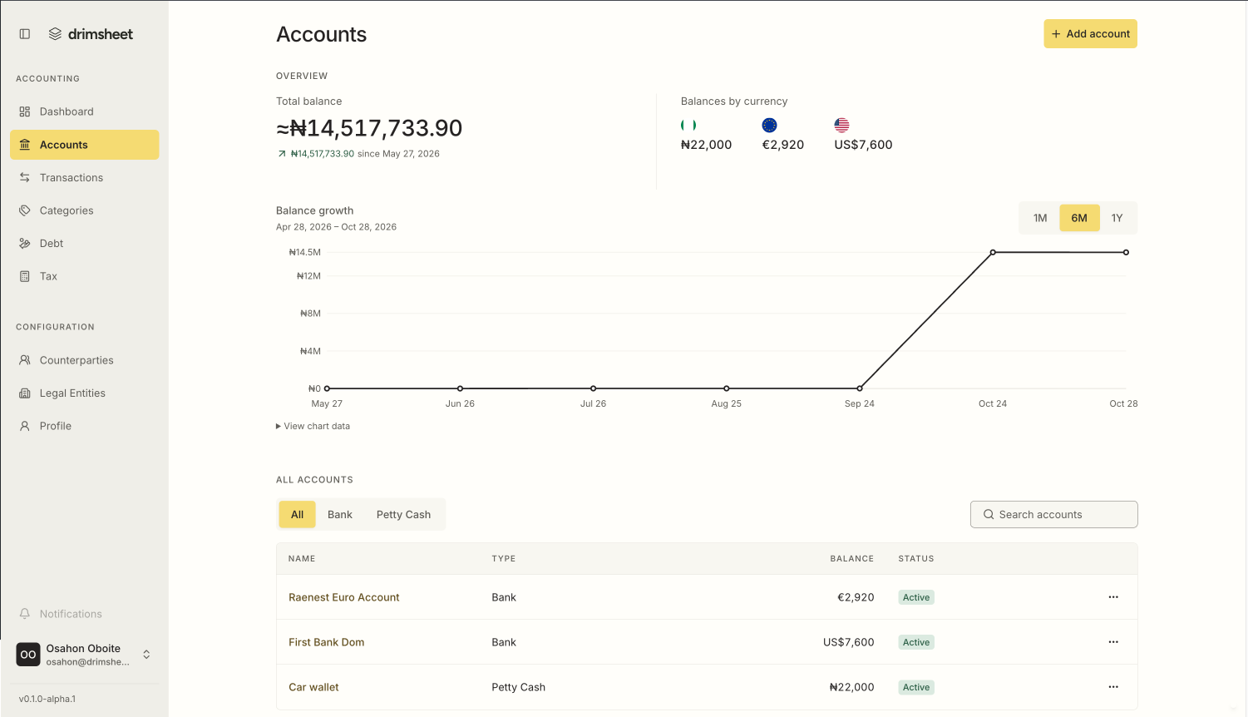Screen dimensions: 1248x717
Task: Switch chart range to 1Y
Action: point(1117,218)
